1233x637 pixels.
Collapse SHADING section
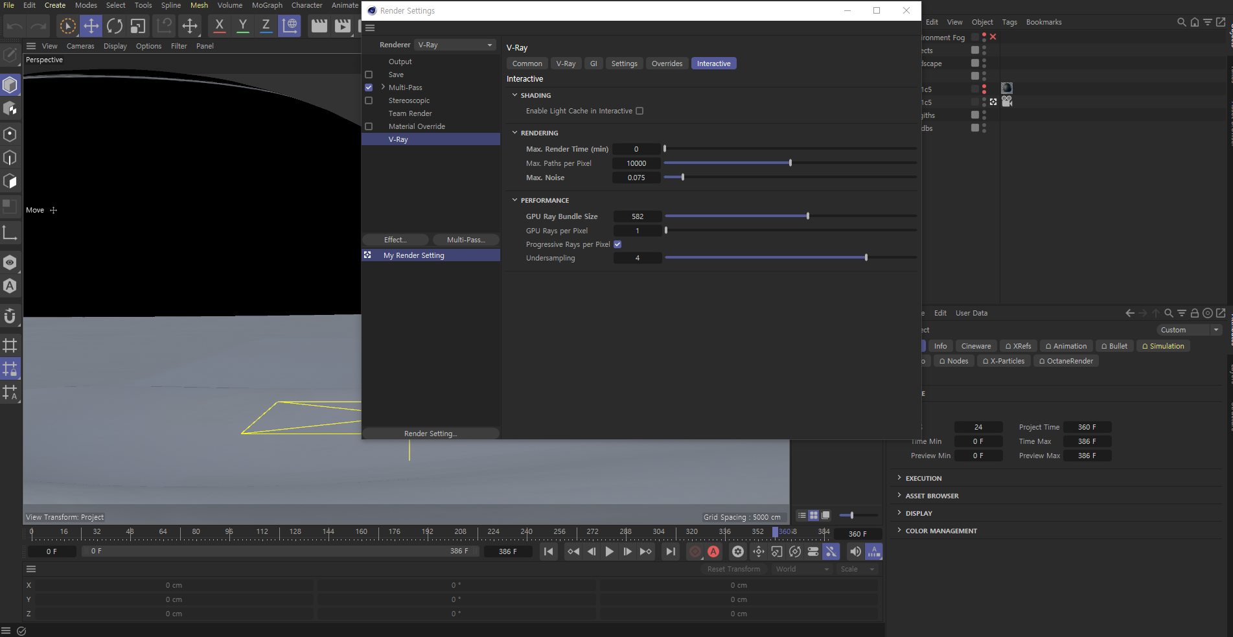(515, 95)
